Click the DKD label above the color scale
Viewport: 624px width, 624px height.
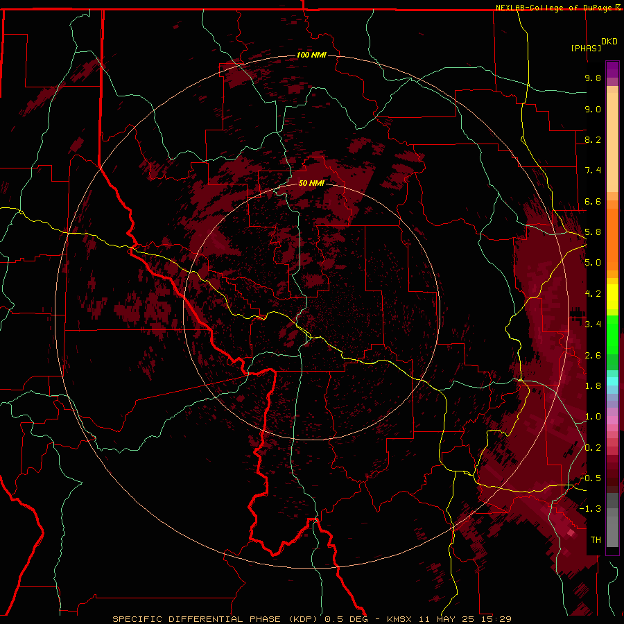pos(609,42)
